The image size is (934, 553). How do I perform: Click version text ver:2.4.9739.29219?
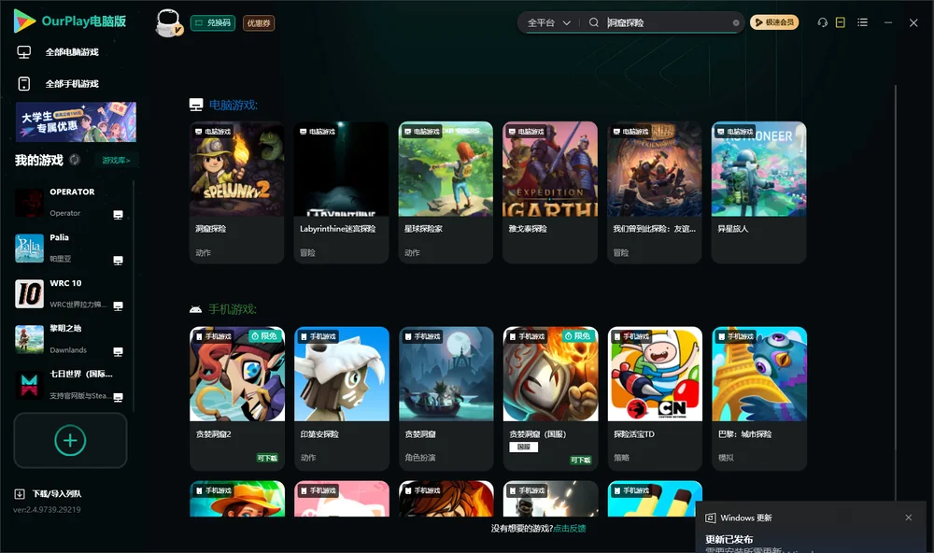[47, 509]
